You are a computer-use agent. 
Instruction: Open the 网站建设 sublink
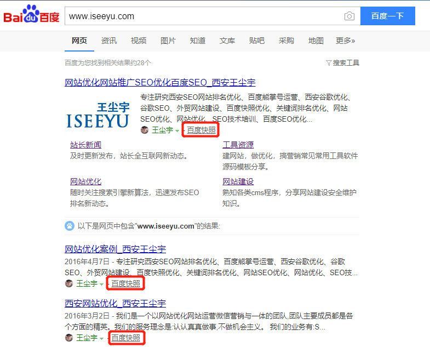pyautogui.click(x=238, y=181)
